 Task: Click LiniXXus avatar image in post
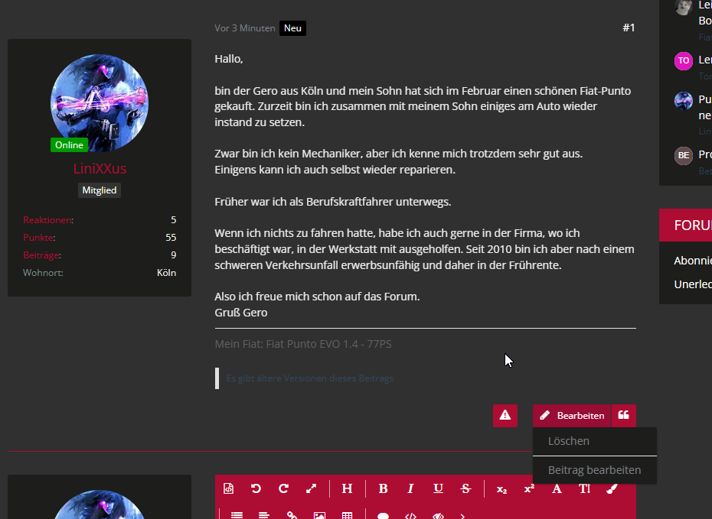pyautogui.click(x=100, y=102)
